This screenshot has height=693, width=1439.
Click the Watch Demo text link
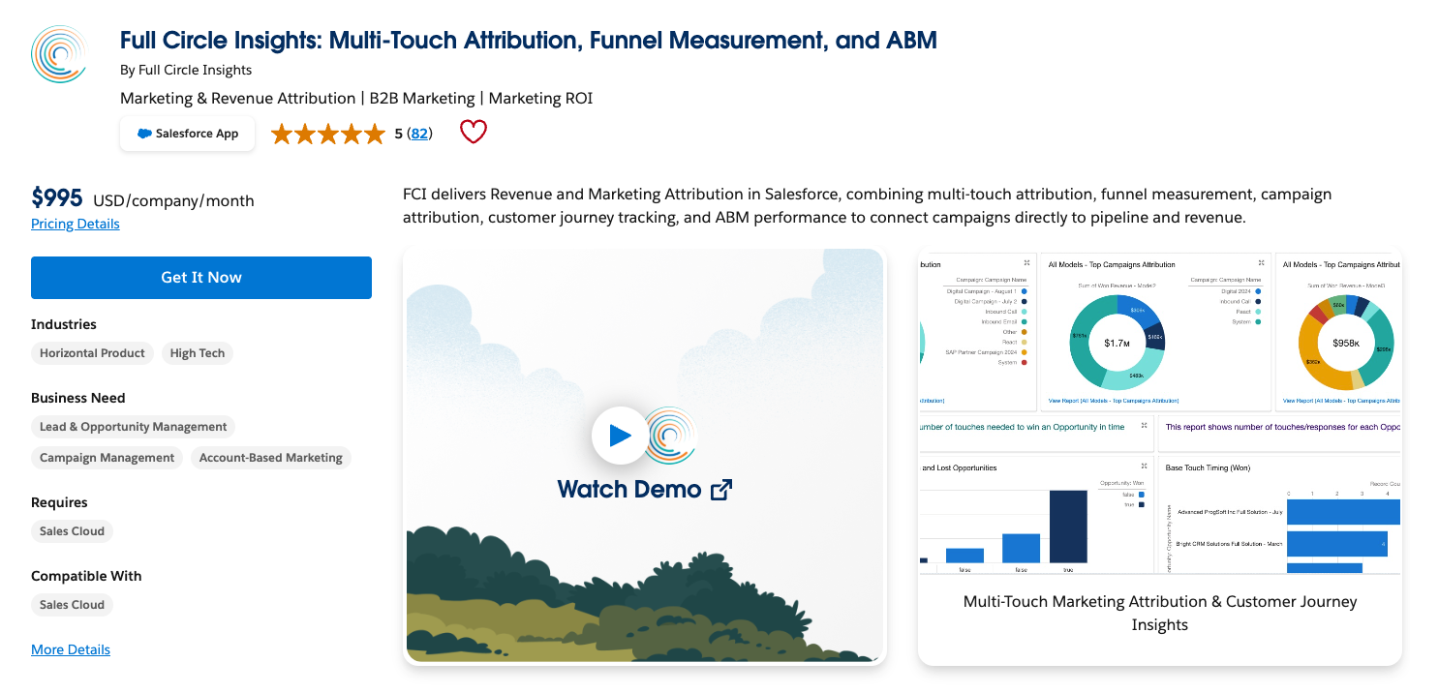click(629, 490)
